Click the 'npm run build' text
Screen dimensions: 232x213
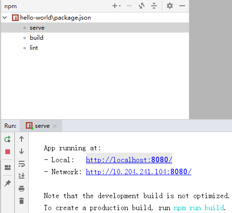(199, 208)
